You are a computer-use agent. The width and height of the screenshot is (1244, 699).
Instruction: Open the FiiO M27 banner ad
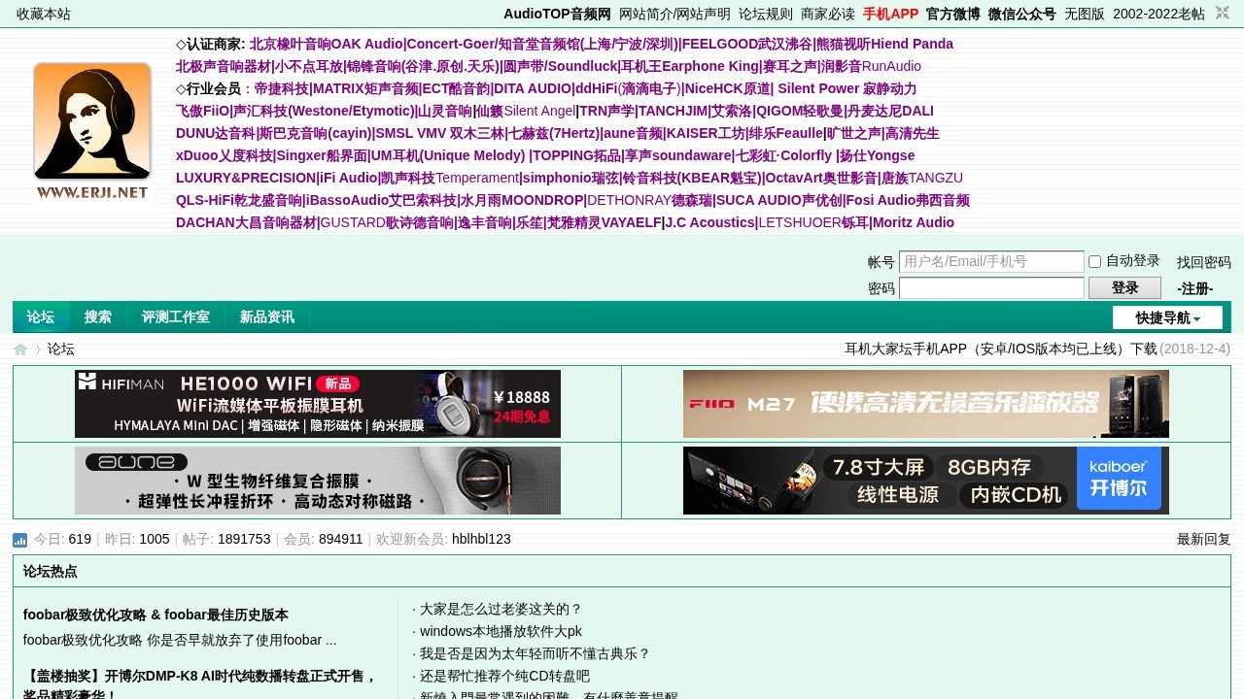click(926, 404)
